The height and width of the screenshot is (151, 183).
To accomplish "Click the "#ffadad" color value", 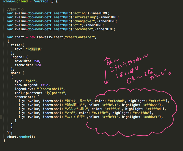I will click(x=116, y=101).
